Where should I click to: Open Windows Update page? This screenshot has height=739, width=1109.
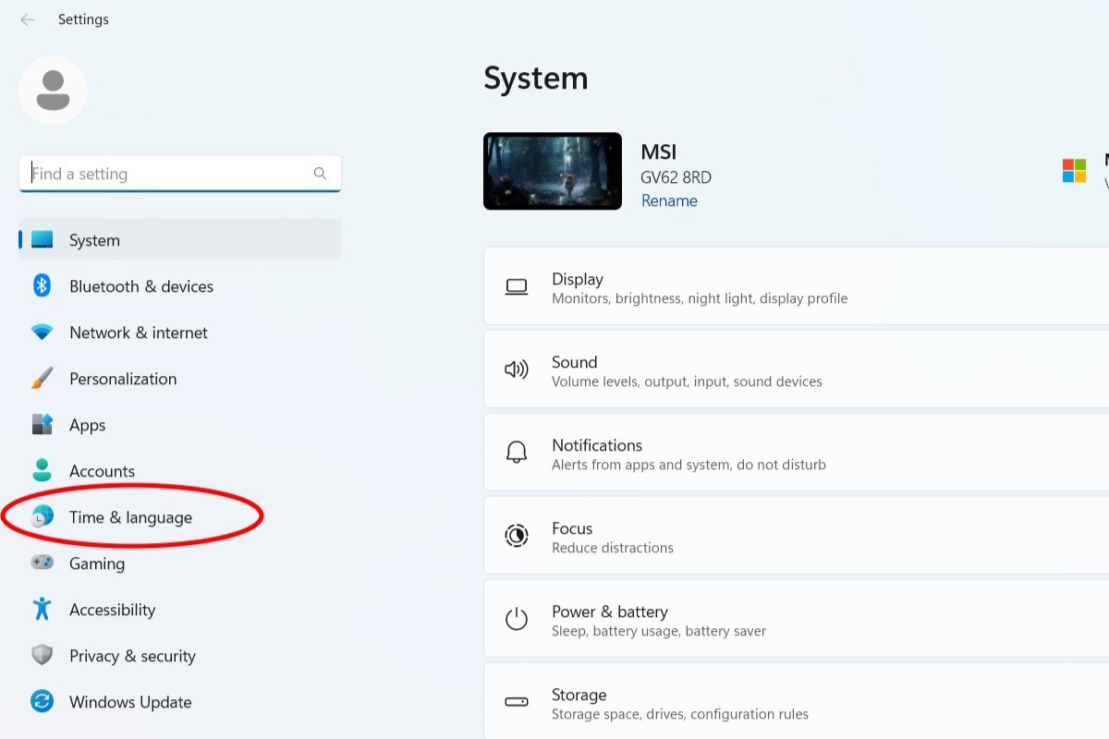coord(180,701)
